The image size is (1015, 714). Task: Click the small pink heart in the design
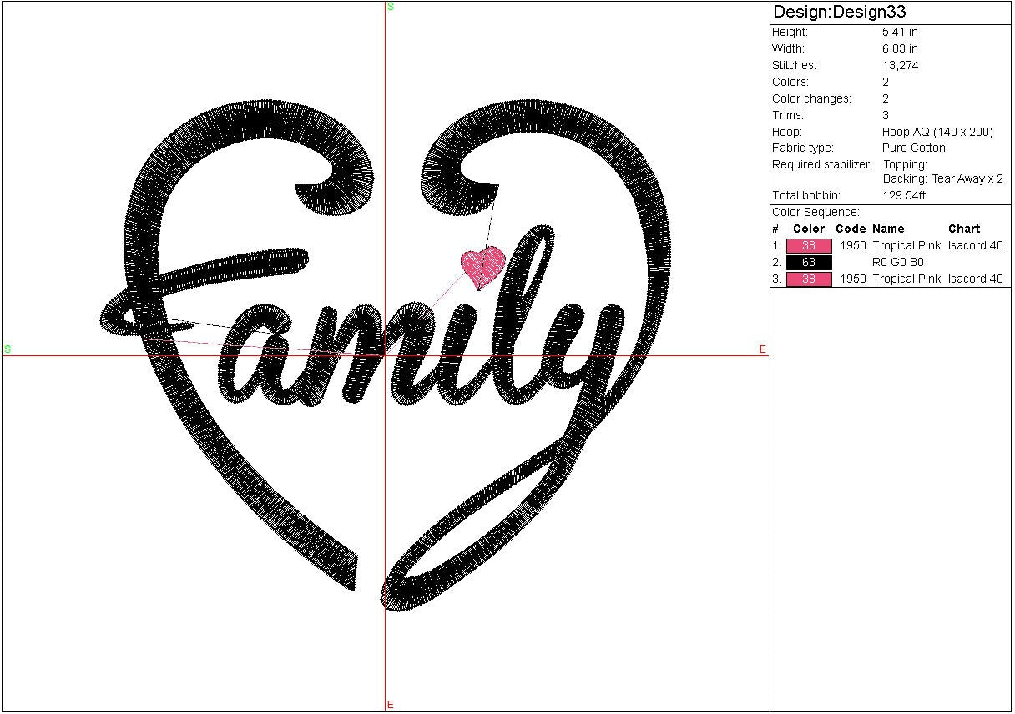[483, 266]
